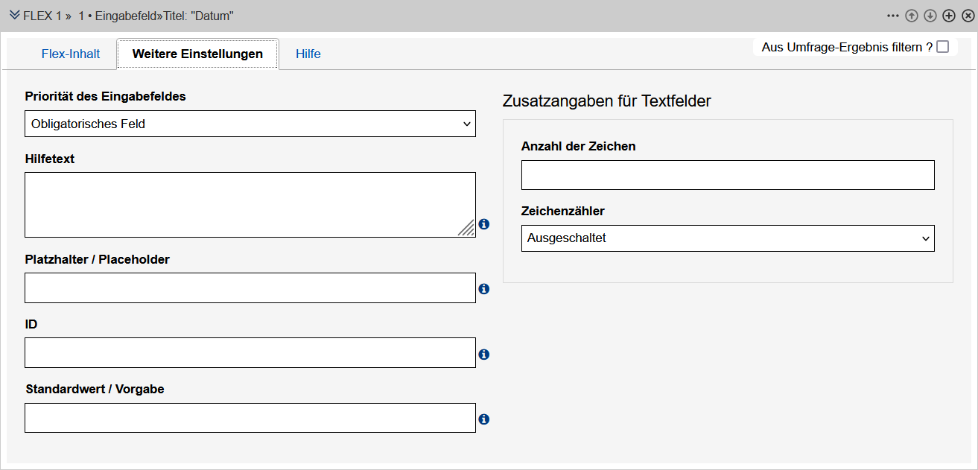Delete the block with the X icon
978x470 pixels.
[x=968, y=16]
